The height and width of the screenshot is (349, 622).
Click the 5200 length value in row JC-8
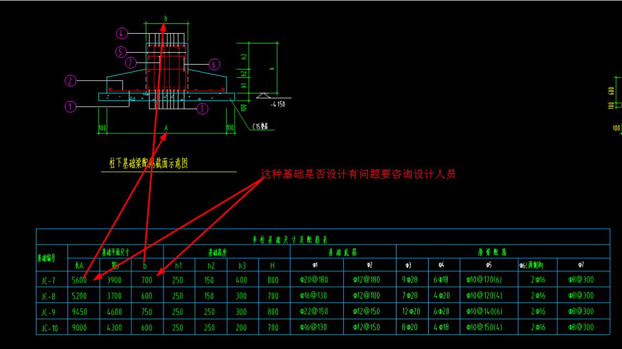80,296
